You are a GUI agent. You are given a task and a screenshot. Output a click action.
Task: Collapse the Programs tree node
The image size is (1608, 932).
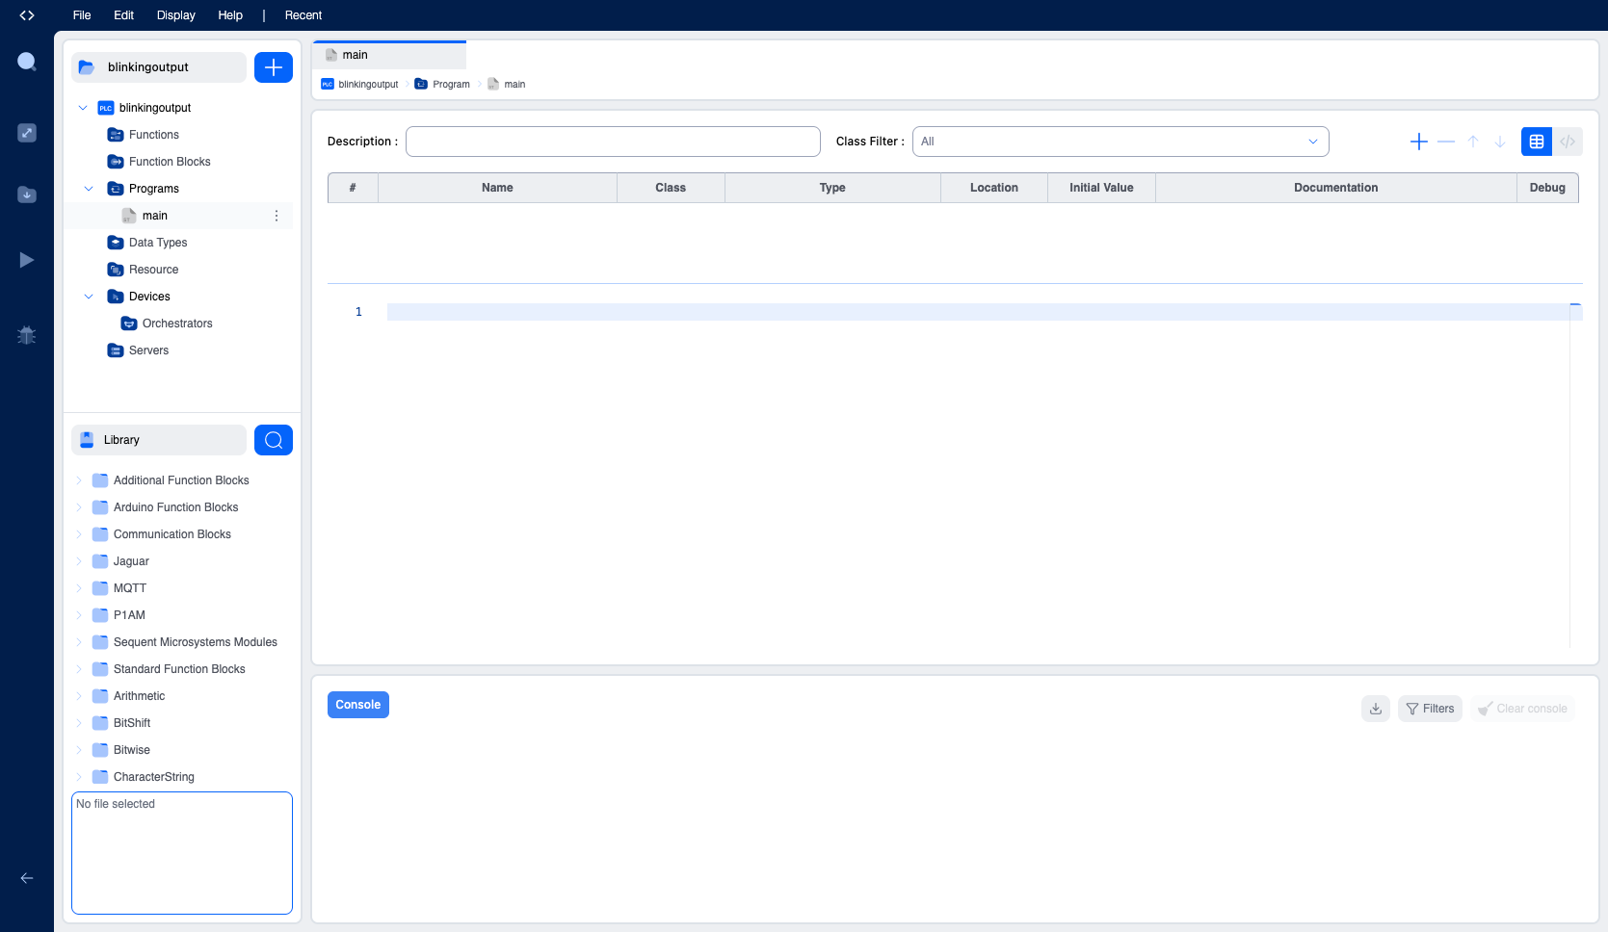click(89, 189)
